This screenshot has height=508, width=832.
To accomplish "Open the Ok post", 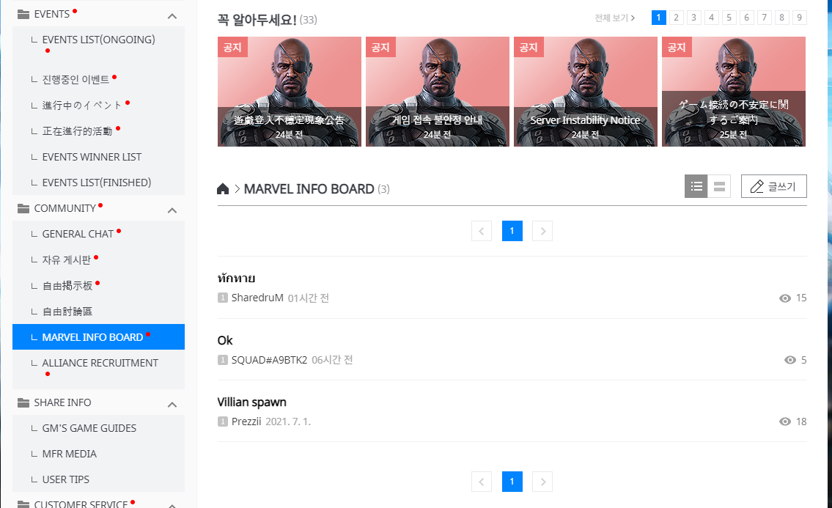I will [225, 340].
